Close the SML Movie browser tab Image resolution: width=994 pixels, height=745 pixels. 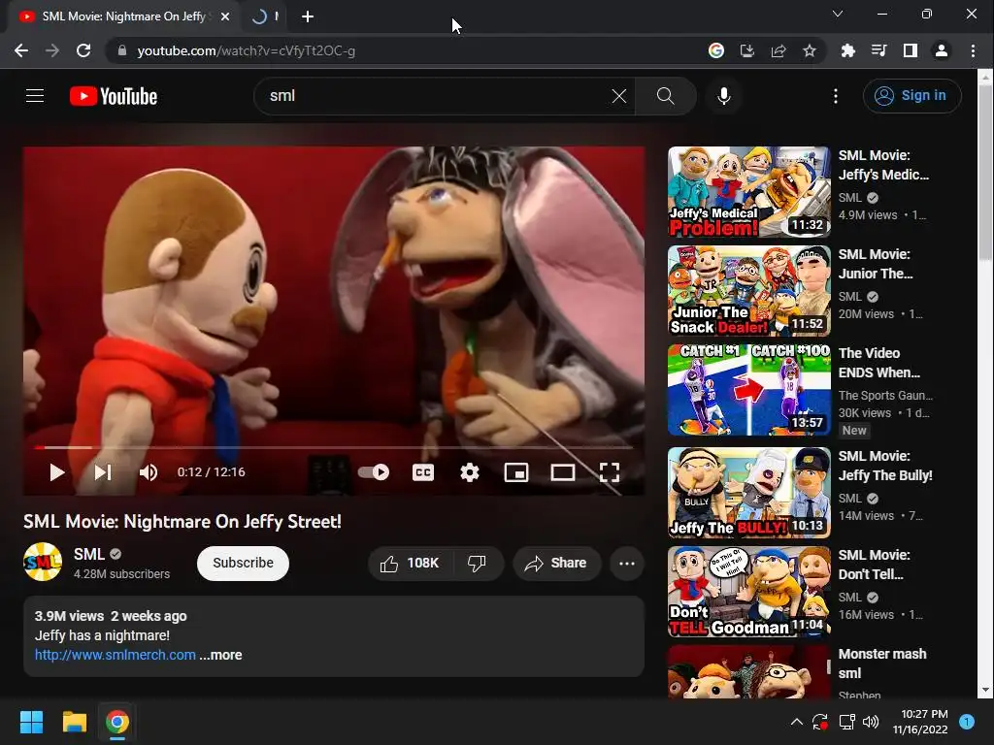225,16
